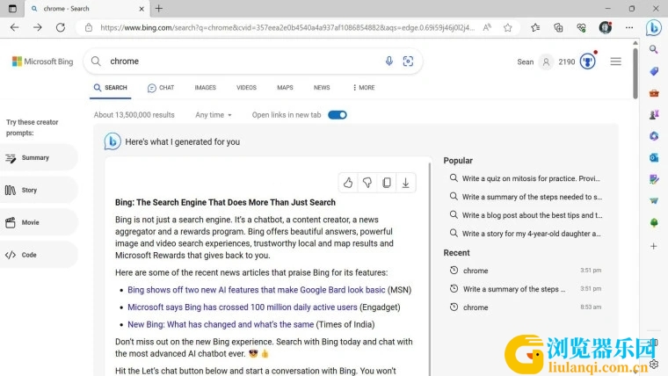Open Browser essentials heart icon
Screen dimensions: 668x376
point(581,28)
